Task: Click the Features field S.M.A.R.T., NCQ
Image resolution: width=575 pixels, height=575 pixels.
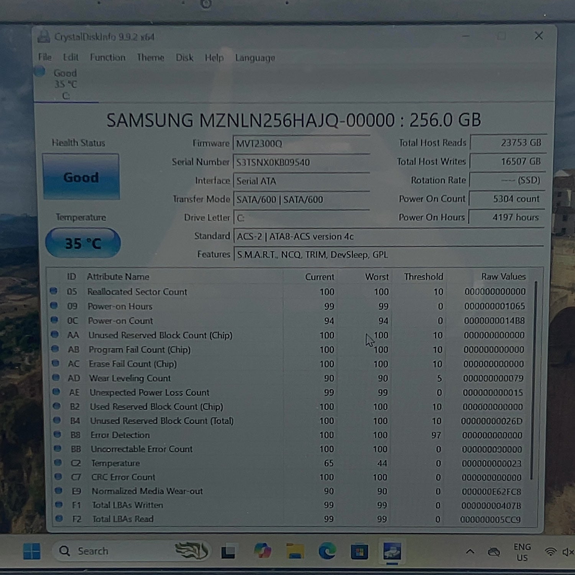Action: pos(388,255)
